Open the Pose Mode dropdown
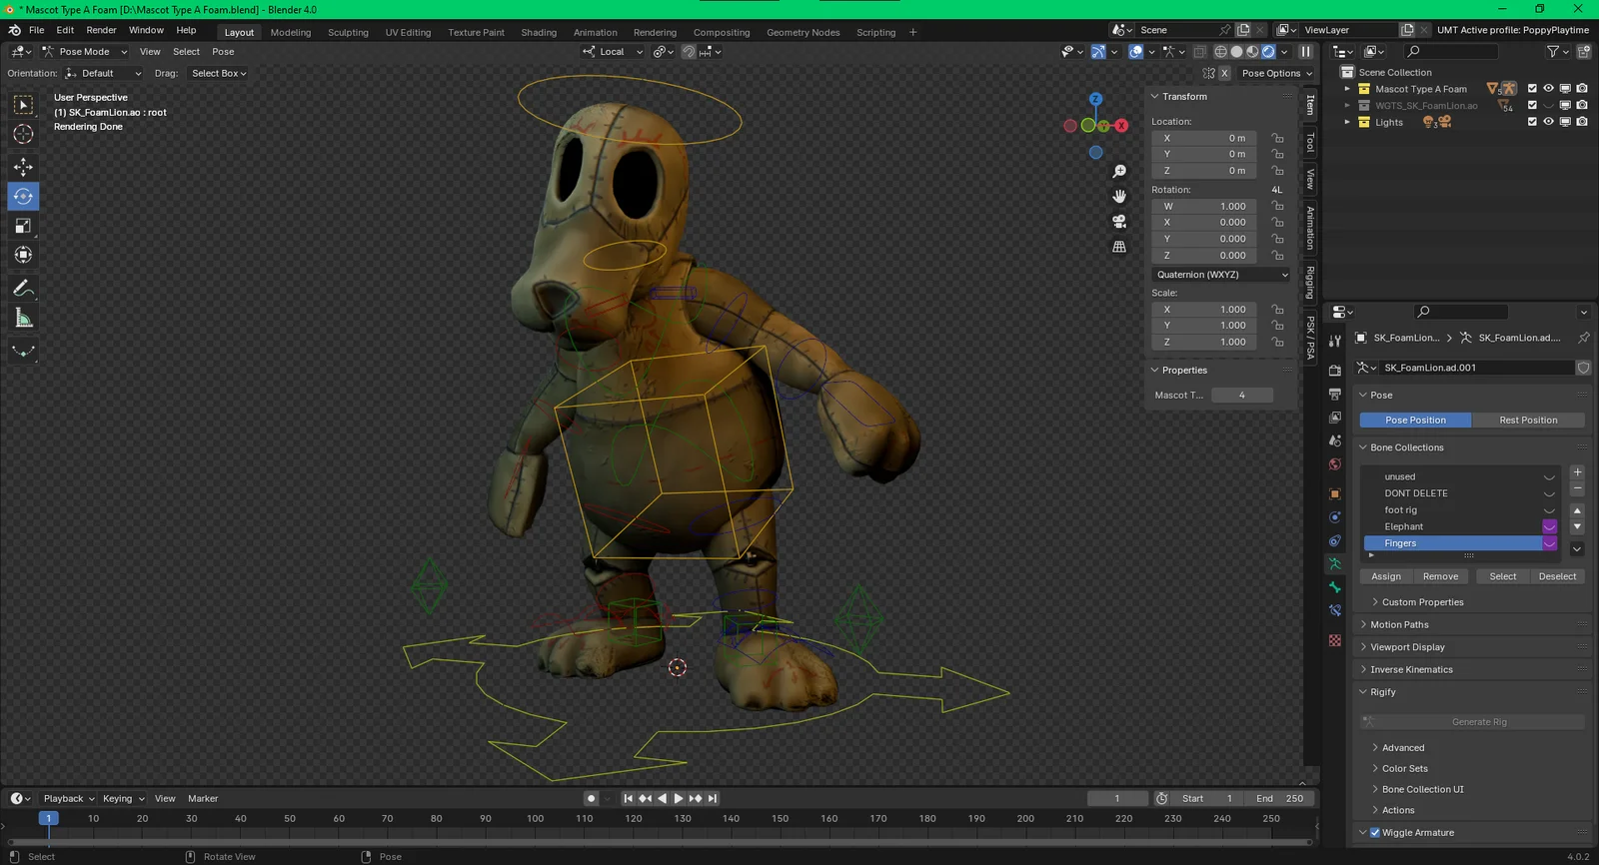This screenshot has width=1599, height=865. click(x=84, y=52)
